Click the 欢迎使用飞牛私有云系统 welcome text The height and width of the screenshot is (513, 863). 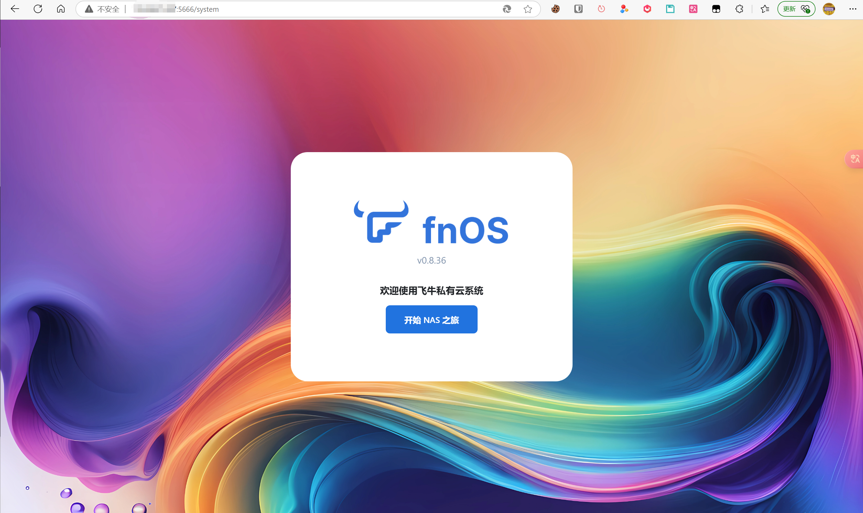[431, 291]
